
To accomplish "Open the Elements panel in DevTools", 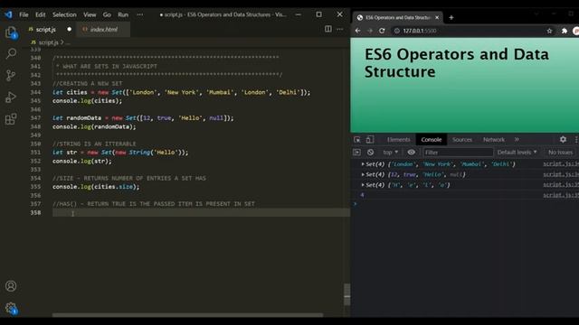I will click(398, 140).
